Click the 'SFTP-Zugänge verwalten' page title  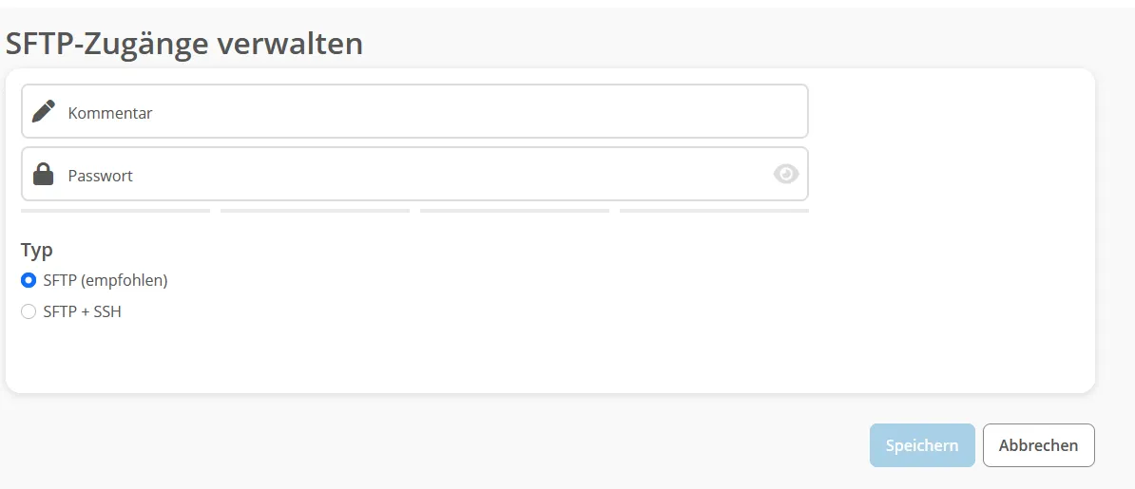(x=183, y=44)
